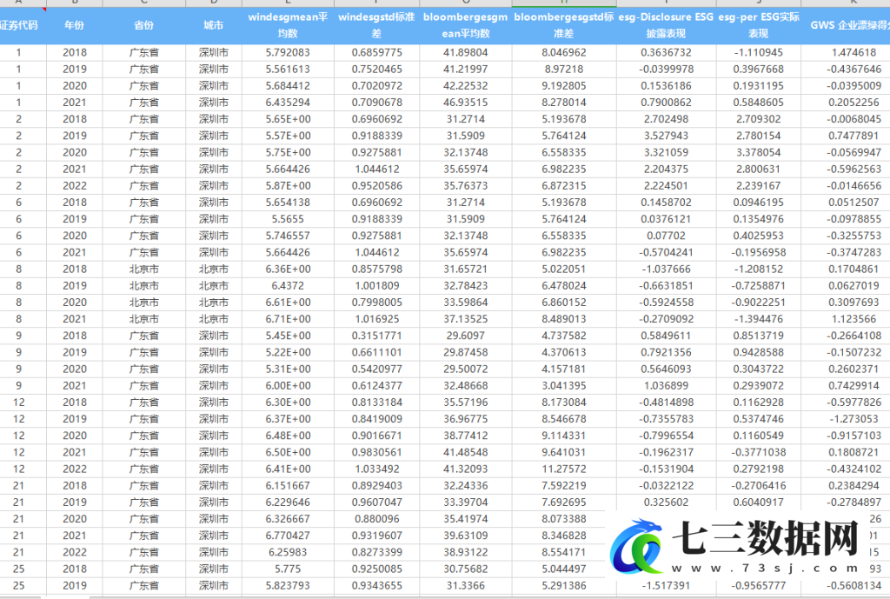Select the cell showing 41.89804
Image resolution: width=890 pixels, height=599 pixels.
click(x=466, y=52)
